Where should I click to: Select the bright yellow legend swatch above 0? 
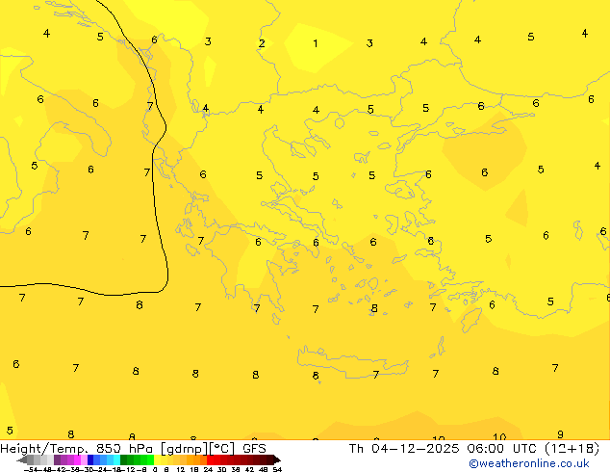[158, 459]
